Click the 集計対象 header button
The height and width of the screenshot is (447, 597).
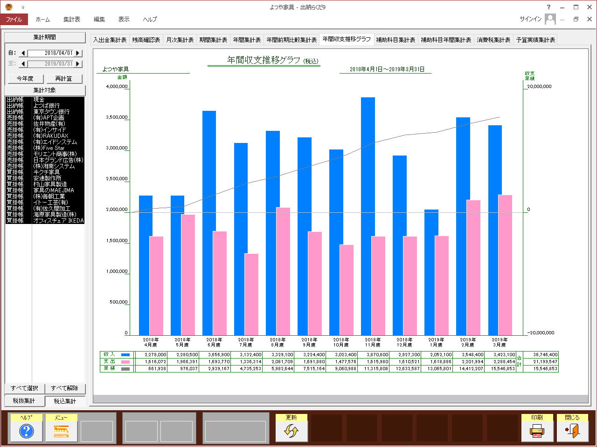[x=45, y=90]
